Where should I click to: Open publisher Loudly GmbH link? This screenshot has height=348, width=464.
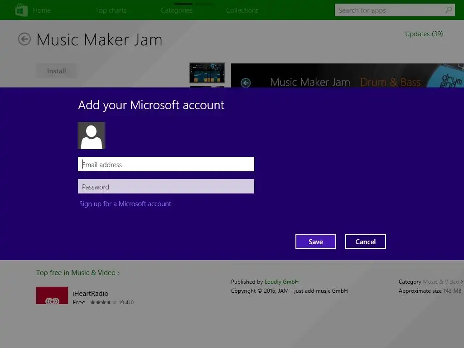click(281, 282)
